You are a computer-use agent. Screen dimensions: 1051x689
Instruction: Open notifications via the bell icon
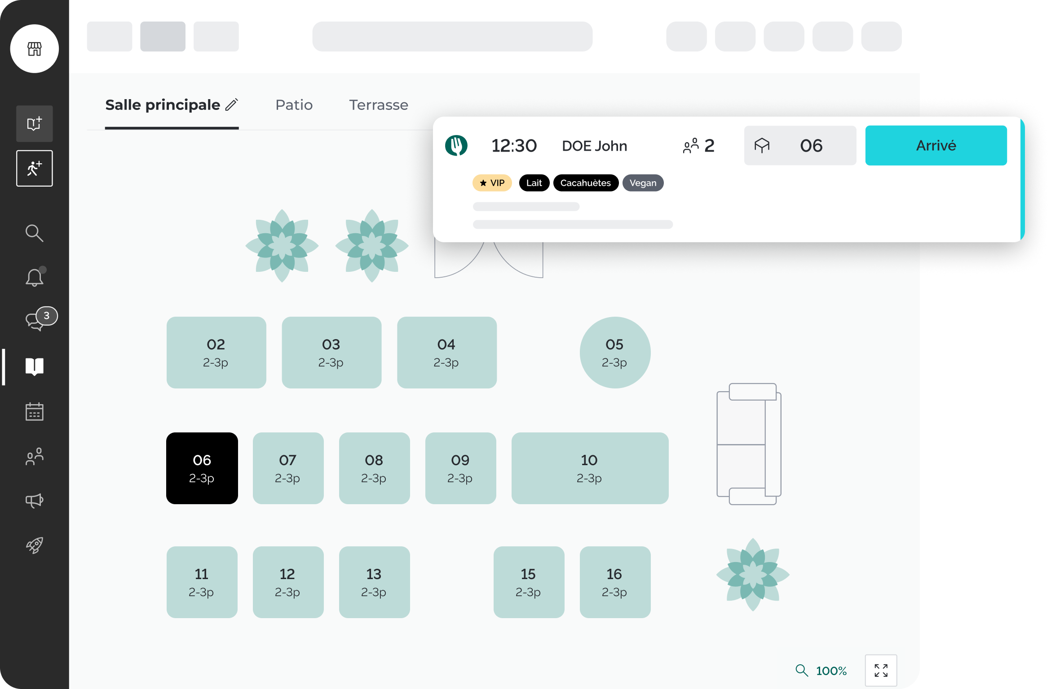pyautogui.click(x=35, y=277)
